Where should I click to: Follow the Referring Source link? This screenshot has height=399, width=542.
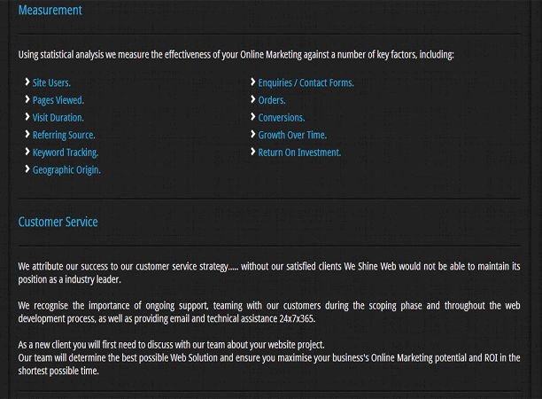[x=64, y=136]
